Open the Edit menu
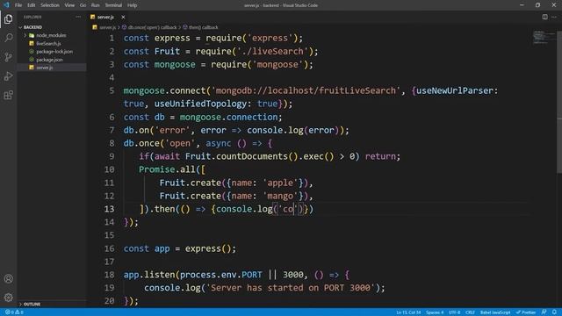This screenshot has width=562, height=316. (32, 5)
